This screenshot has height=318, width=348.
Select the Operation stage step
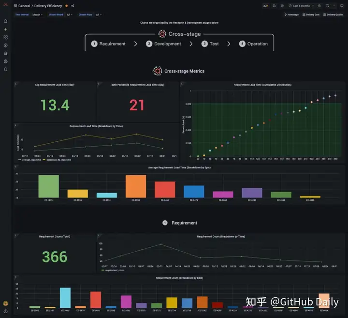(x=253, y=44)
